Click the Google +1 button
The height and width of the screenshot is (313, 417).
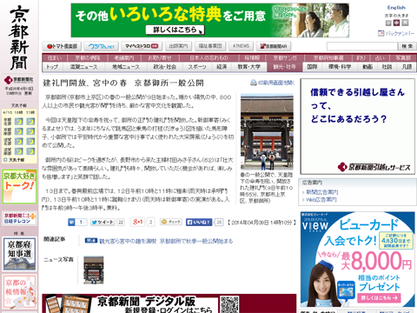[138, 222]
